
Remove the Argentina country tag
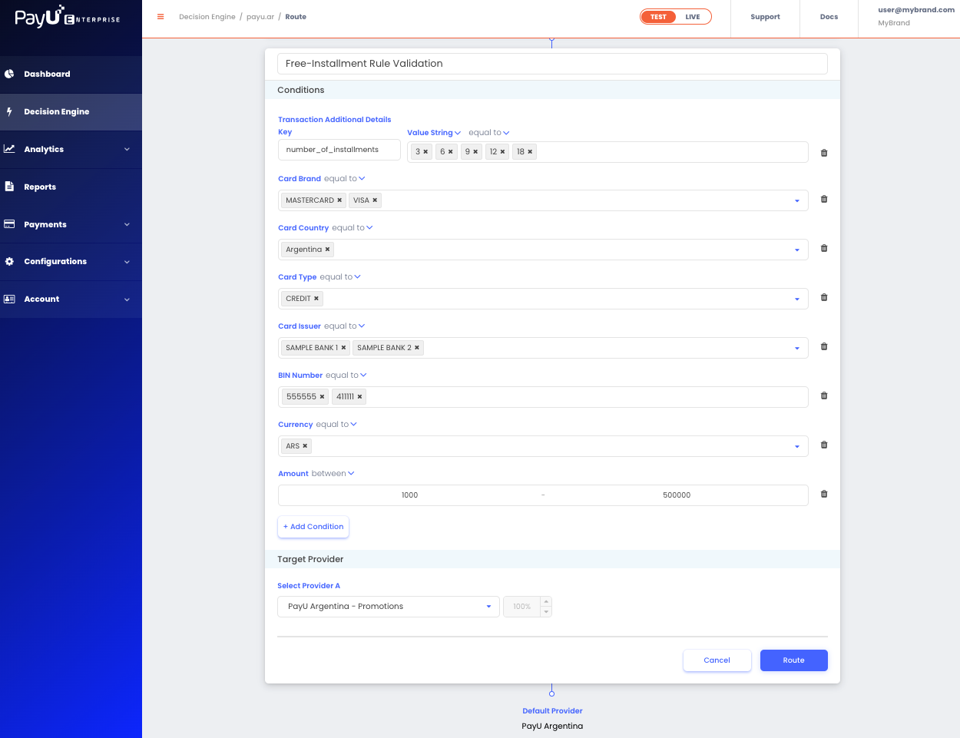pos(327,250)
